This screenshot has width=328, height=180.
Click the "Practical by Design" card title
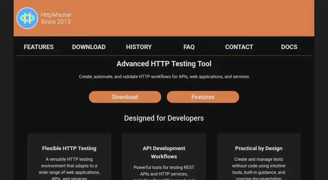point(259,148)
